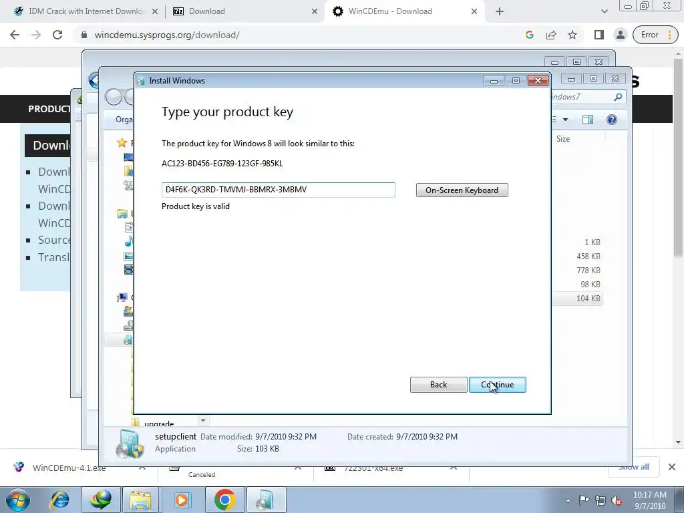Launch Internet Explorer from the taskbar
This screenshot has width=684, height=513.
[59, 500]
